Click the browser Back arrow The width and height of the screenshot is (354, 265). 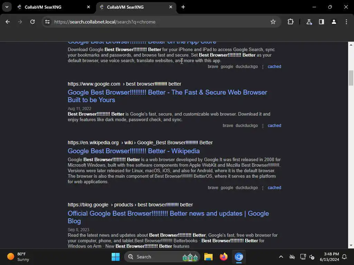pyautogui.click(x=8, y=22)
